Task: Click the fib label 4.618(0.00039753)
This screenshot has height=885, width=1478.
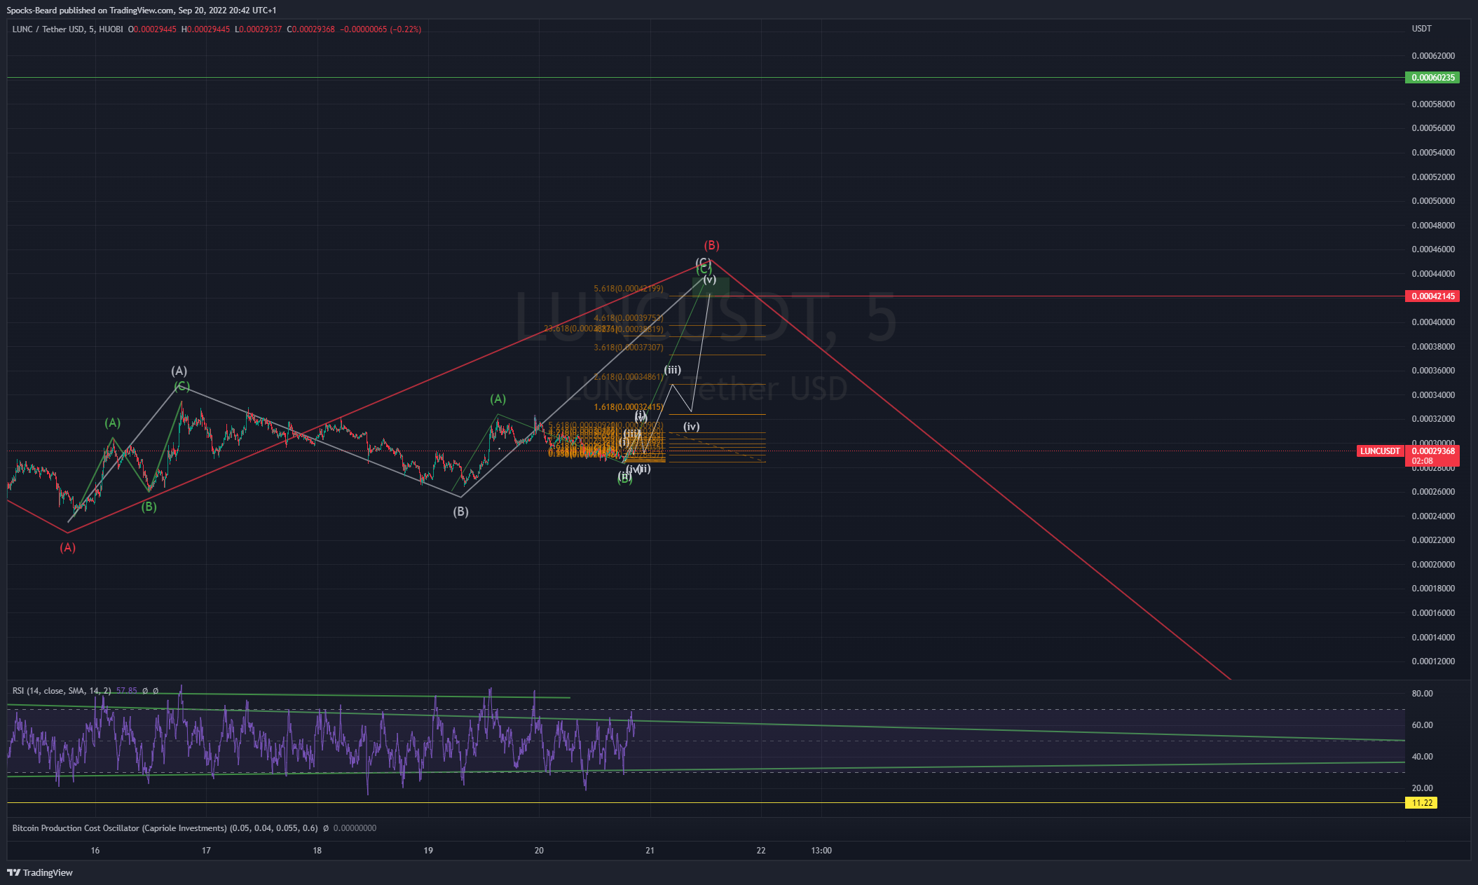Action: tap(628, 318)
